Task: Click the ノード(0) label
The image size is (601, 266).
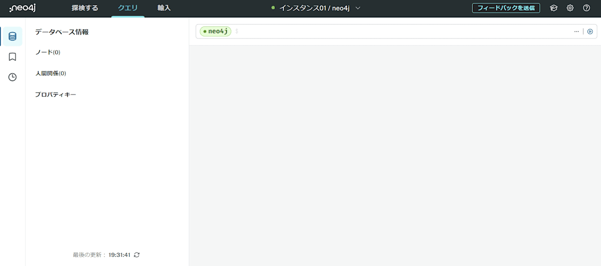Action: pos(48,52)
